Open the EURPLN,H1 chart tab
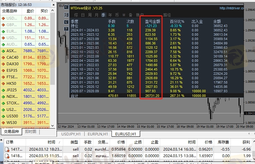This screenshot has width=255, height=164. pyautogui.click(x=98, y=134)
